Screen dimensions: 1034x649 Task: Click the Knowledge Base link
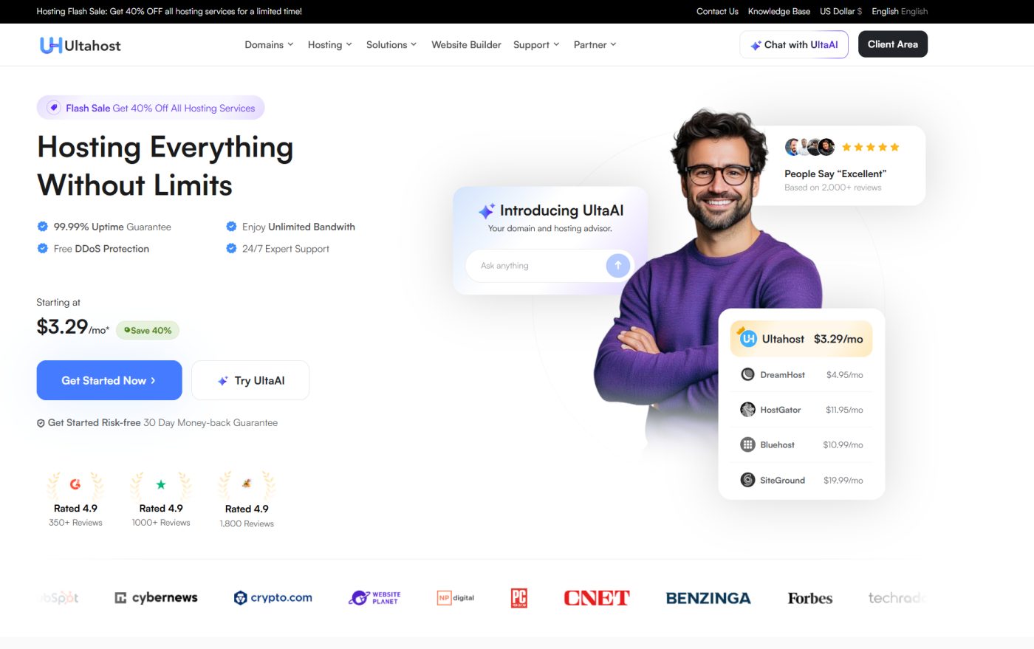[778, 11]
